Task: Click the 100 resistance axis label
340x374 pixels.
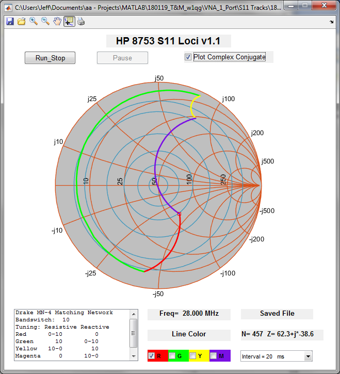Action: (x=189, y=179)
